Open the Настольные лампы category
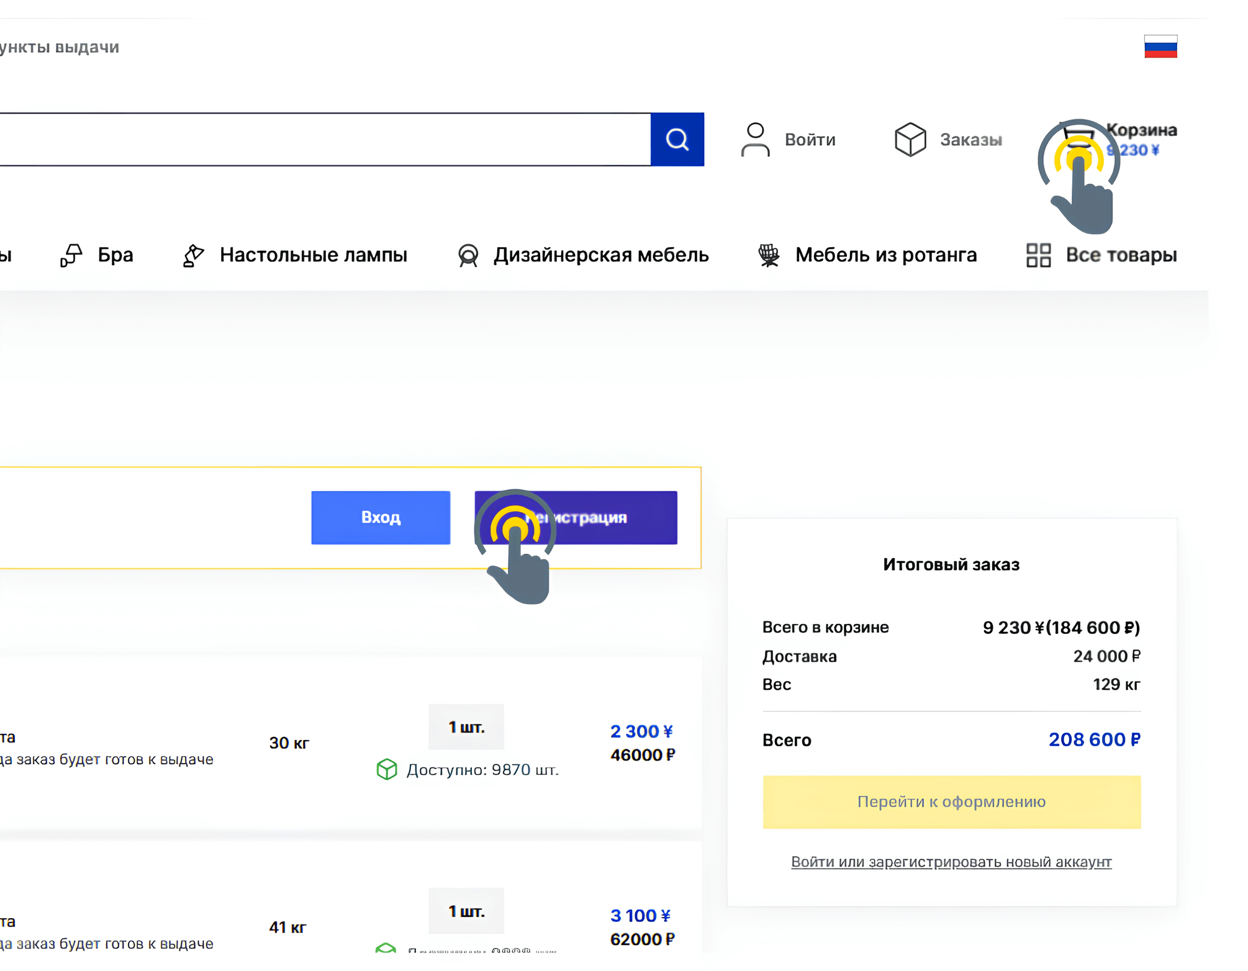The image size is (1248, 971). tap(313, 255)
